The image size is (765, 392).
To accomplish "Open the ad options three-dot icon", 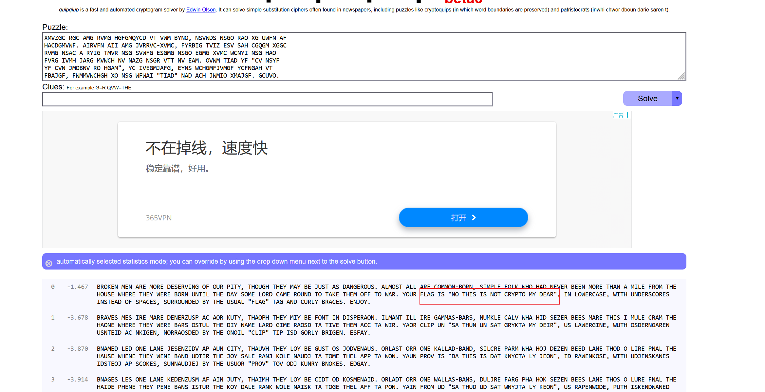I will point(627,115).
